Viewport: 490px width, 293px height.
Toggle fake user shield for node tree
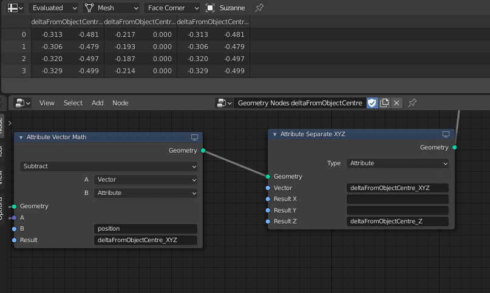coord(372,103)
